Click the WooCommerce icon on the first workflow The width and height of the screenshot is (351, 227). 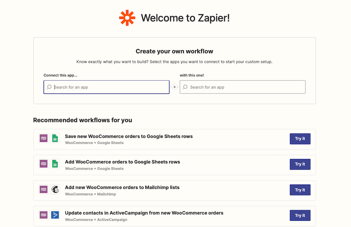click(x=43, y=138)
